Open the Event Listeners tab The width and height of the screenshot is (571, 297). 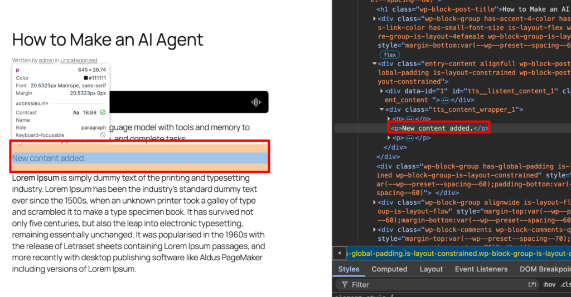(x=481, y=269)
